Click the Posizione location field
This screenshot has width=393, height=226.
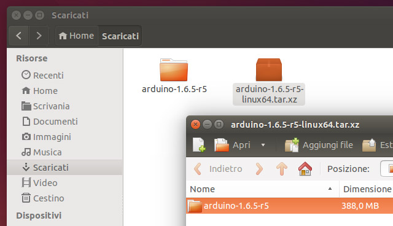[x=387, y=169]
